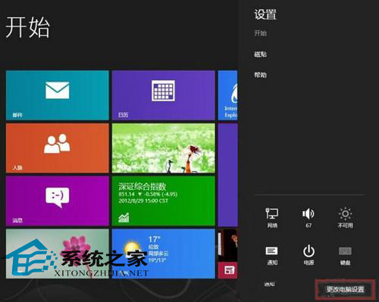
Task: Open the small red tile with news icon
Action: point(227,270)
